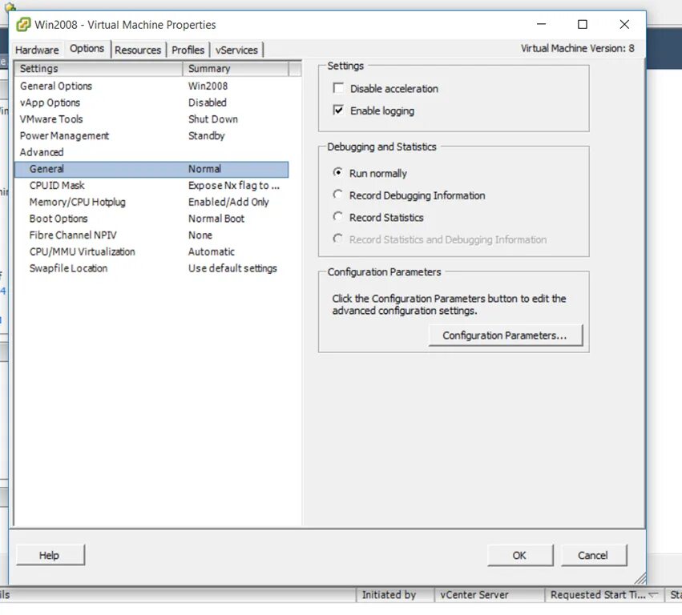The height and width of the screenshot is (615, 682).
Task: Select the Swapfile Location setting
Action: [151, 268]
